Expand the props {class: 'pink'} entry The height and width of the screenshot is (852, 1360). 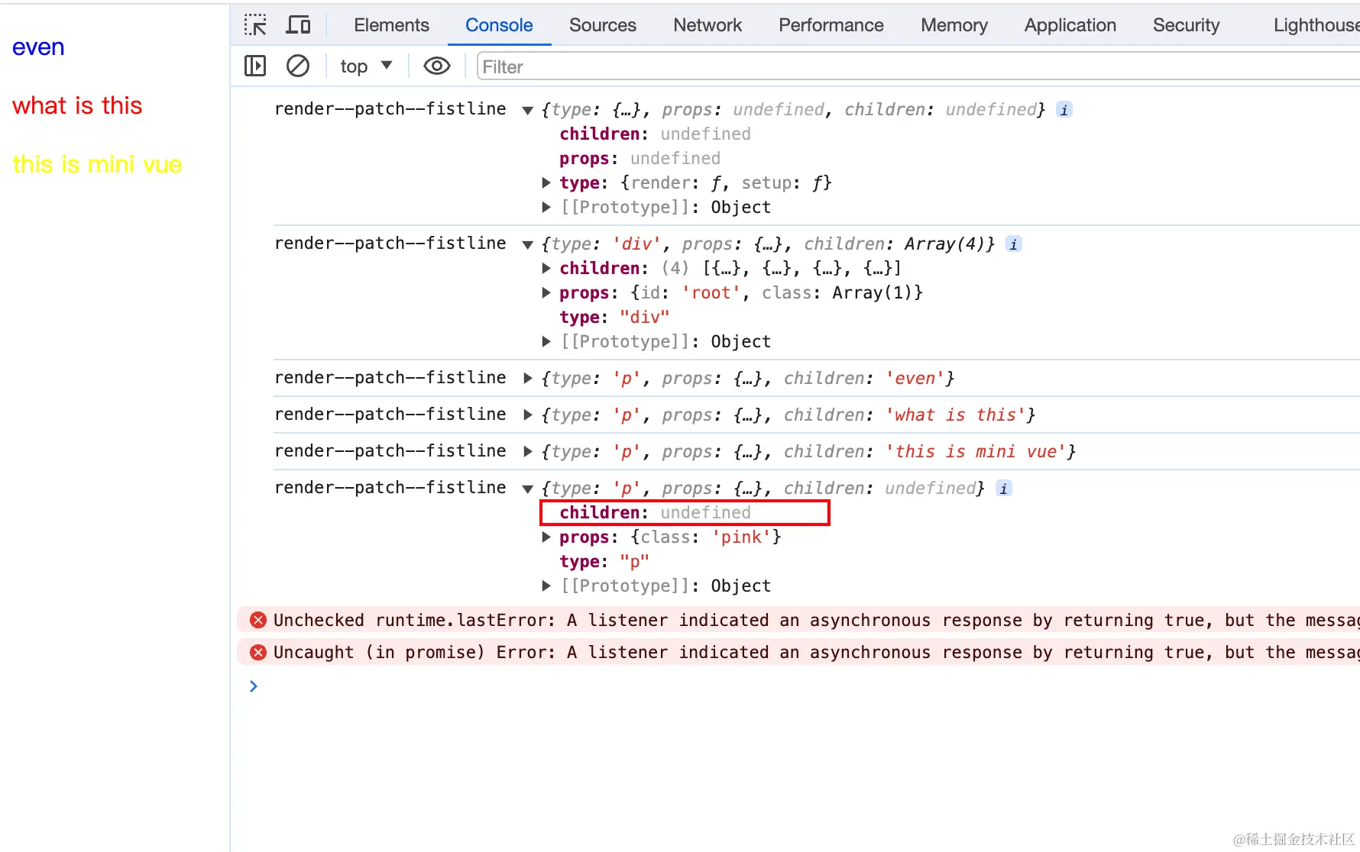click(546, 537)
